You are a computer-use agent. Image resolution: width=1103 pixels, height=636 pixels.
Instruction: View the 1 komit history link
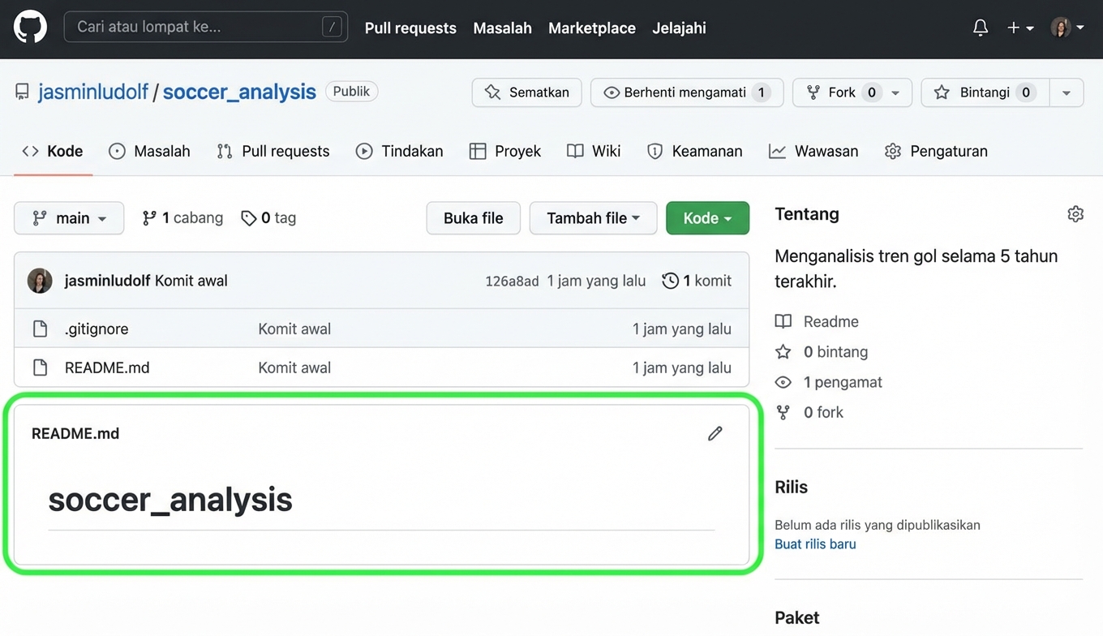[x=697, y=281]
